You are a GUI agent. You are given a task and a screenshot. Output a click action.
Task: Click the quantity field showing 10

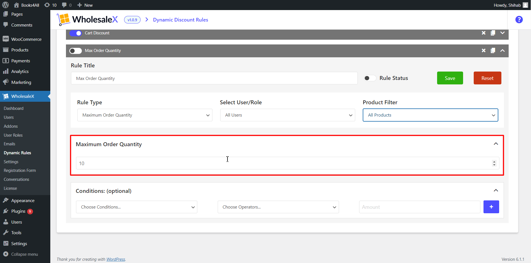coord(287,163)
